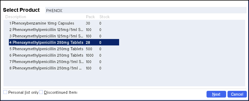
Task: Click the Select Product title label
Action: click(21, 10)
